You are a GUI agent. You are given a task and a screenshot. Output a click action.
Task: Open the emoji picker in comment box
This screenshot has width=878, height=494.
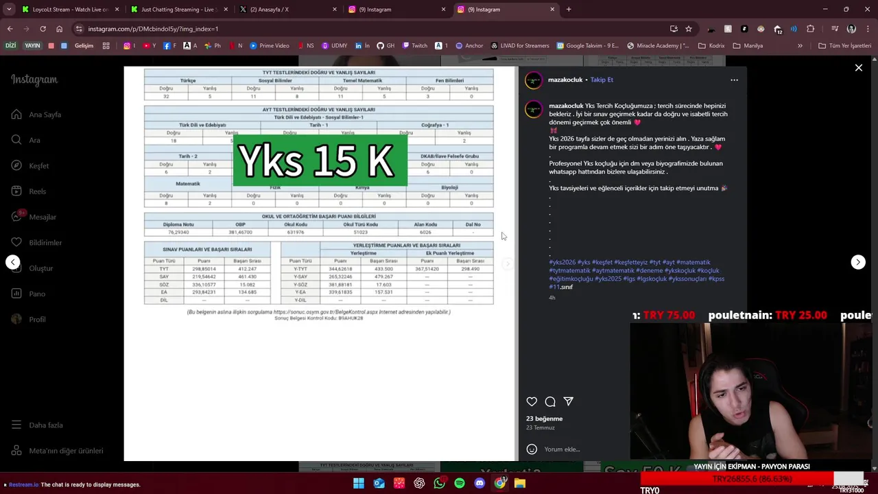(532, 449)
